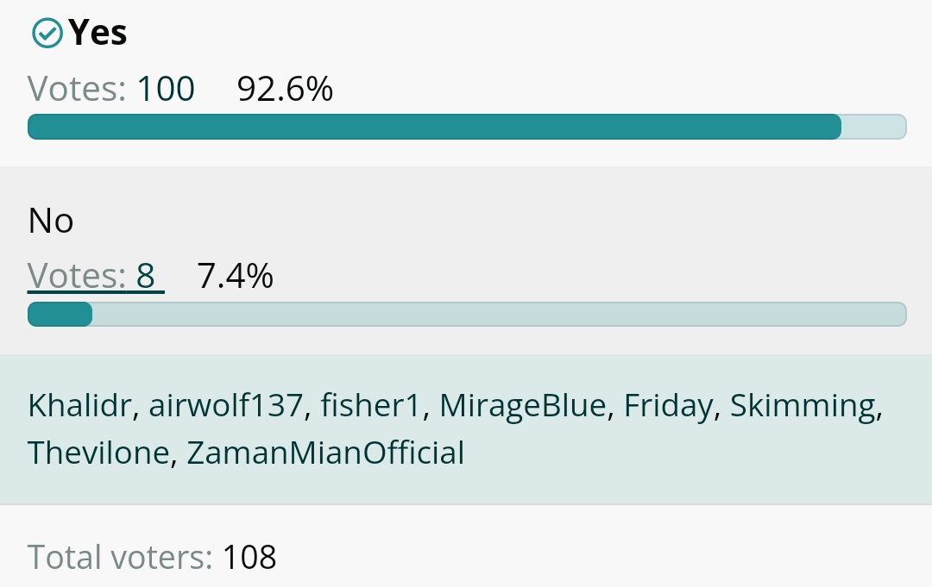932x587 pixels.
Task: Click the total voter count 108
Action: pyautogui.click(x=249, y=557)
